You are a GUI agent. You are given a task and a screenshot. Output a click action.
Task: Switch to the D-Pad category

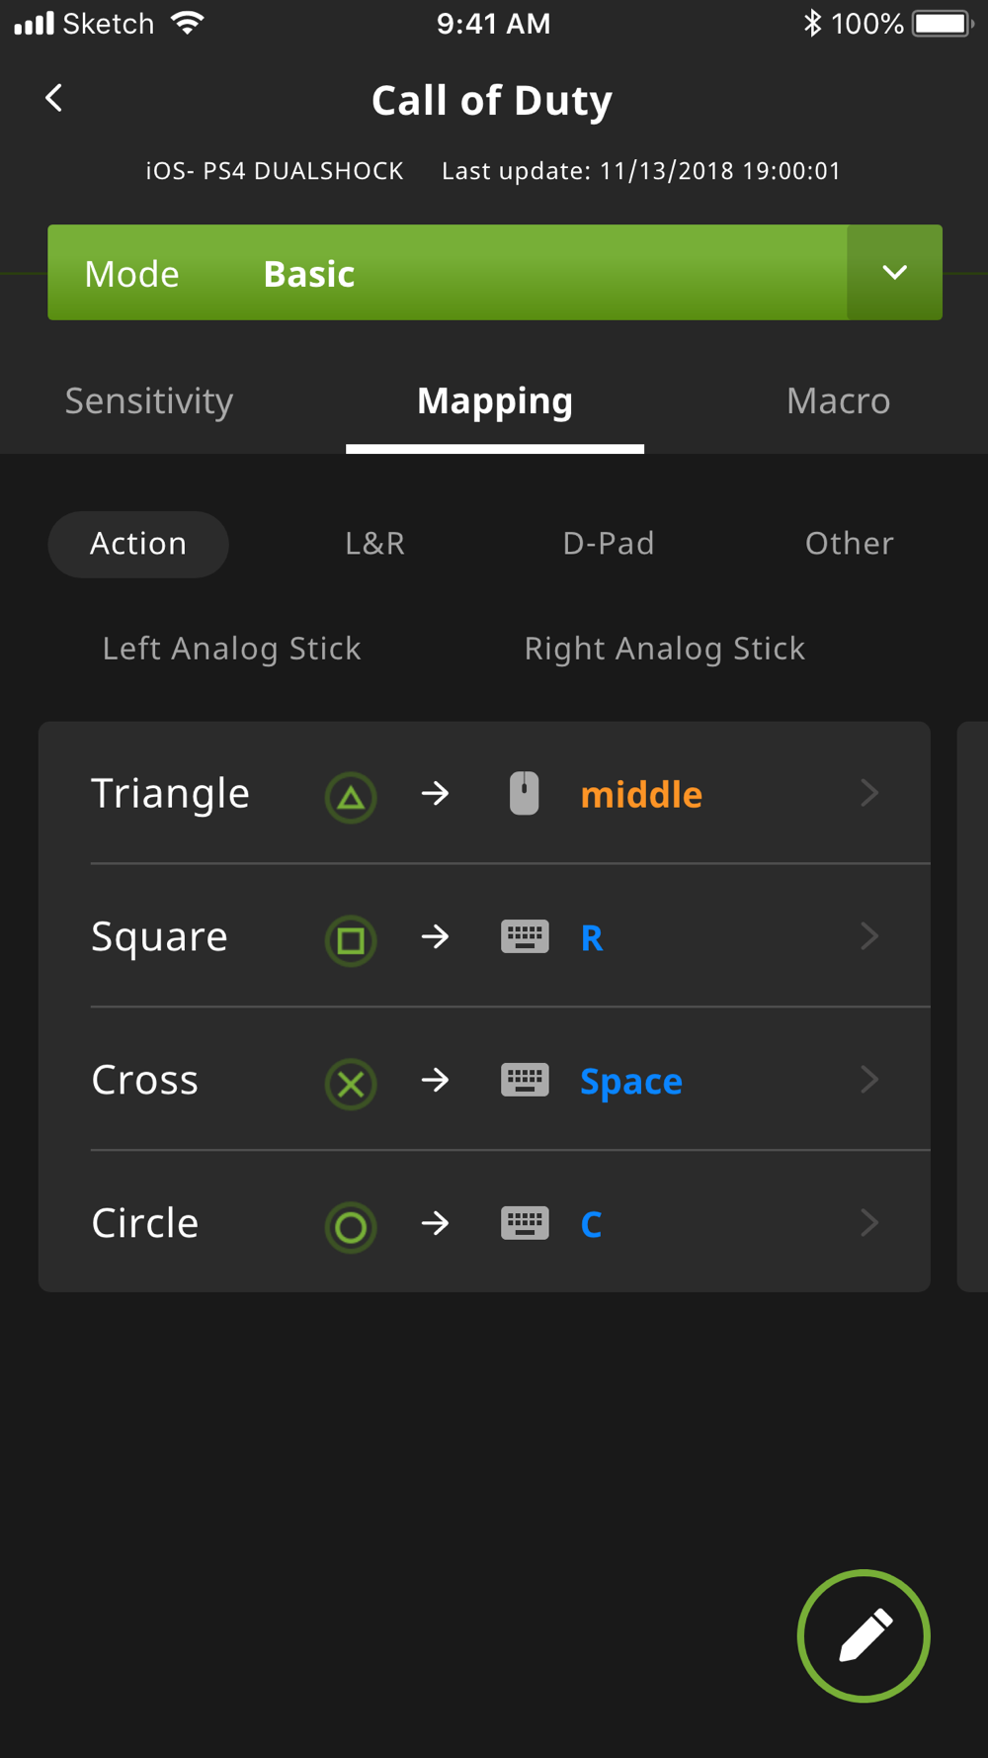tap(609, 544)
